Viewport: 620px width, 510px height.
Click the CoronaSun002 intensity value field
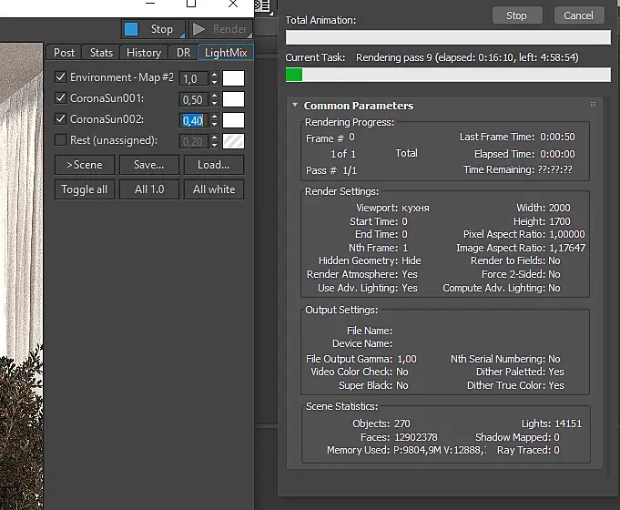(193, 120)
